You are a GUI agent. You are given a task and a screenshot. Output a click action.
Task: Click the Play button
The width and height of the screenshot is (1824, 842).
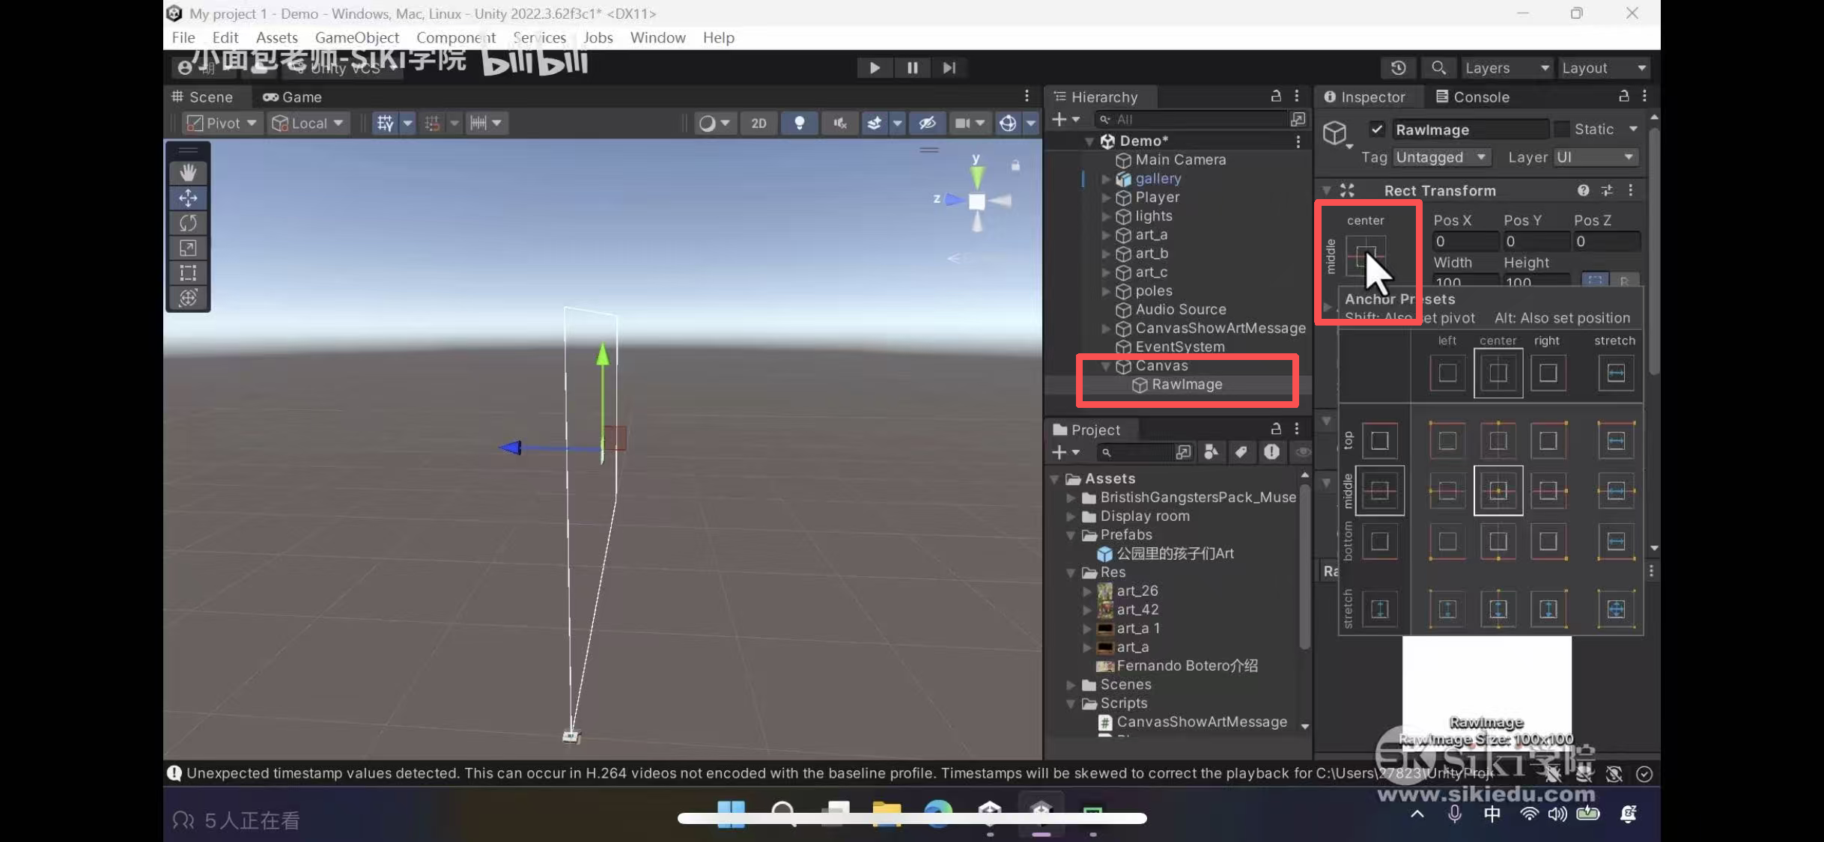pyautogui.click(x=874, y=67)
